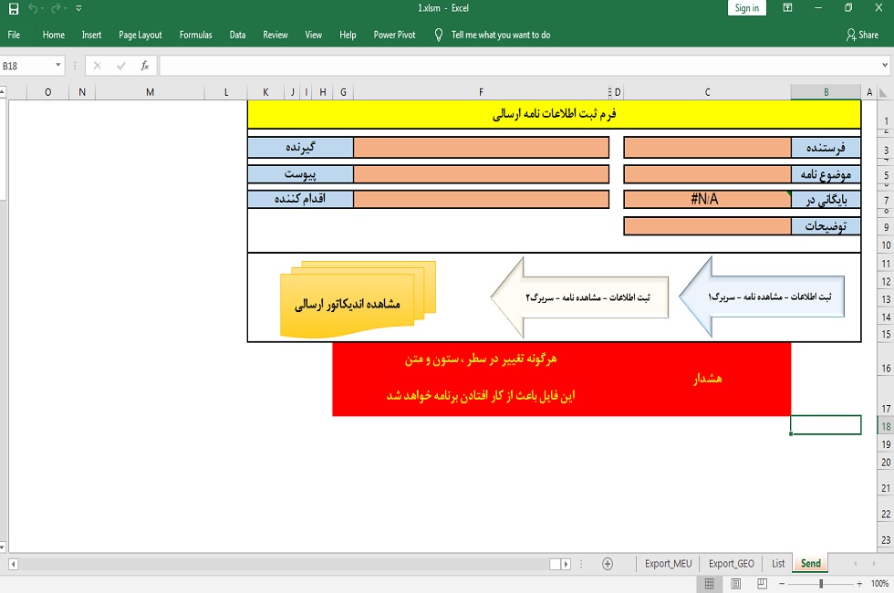Click the Undo icon
894x593 pixels.
click(34, 8)
